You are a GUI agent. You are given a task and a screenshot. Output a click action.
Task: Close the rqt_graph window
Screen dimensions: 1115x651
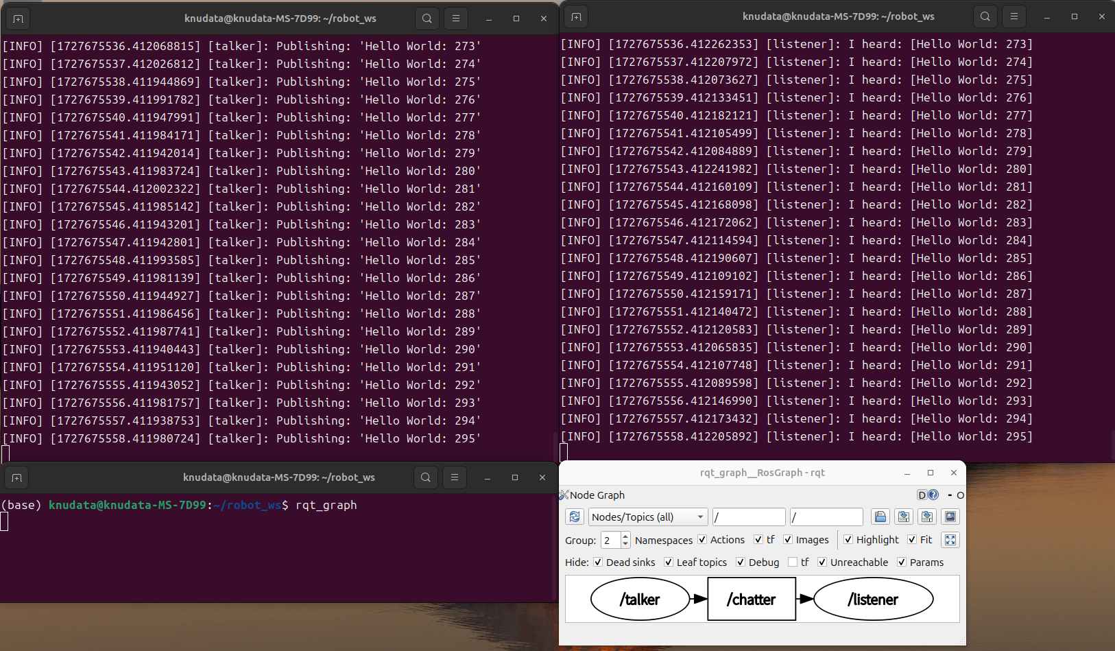coord(954,473)
